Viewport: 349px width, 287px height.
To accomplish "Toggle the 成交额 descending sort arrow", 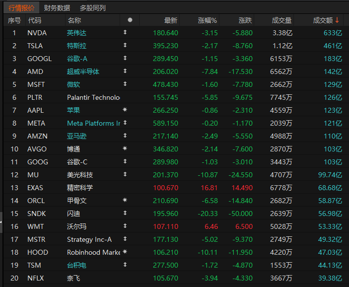I will pyautogui.click(x=337, y=20).
